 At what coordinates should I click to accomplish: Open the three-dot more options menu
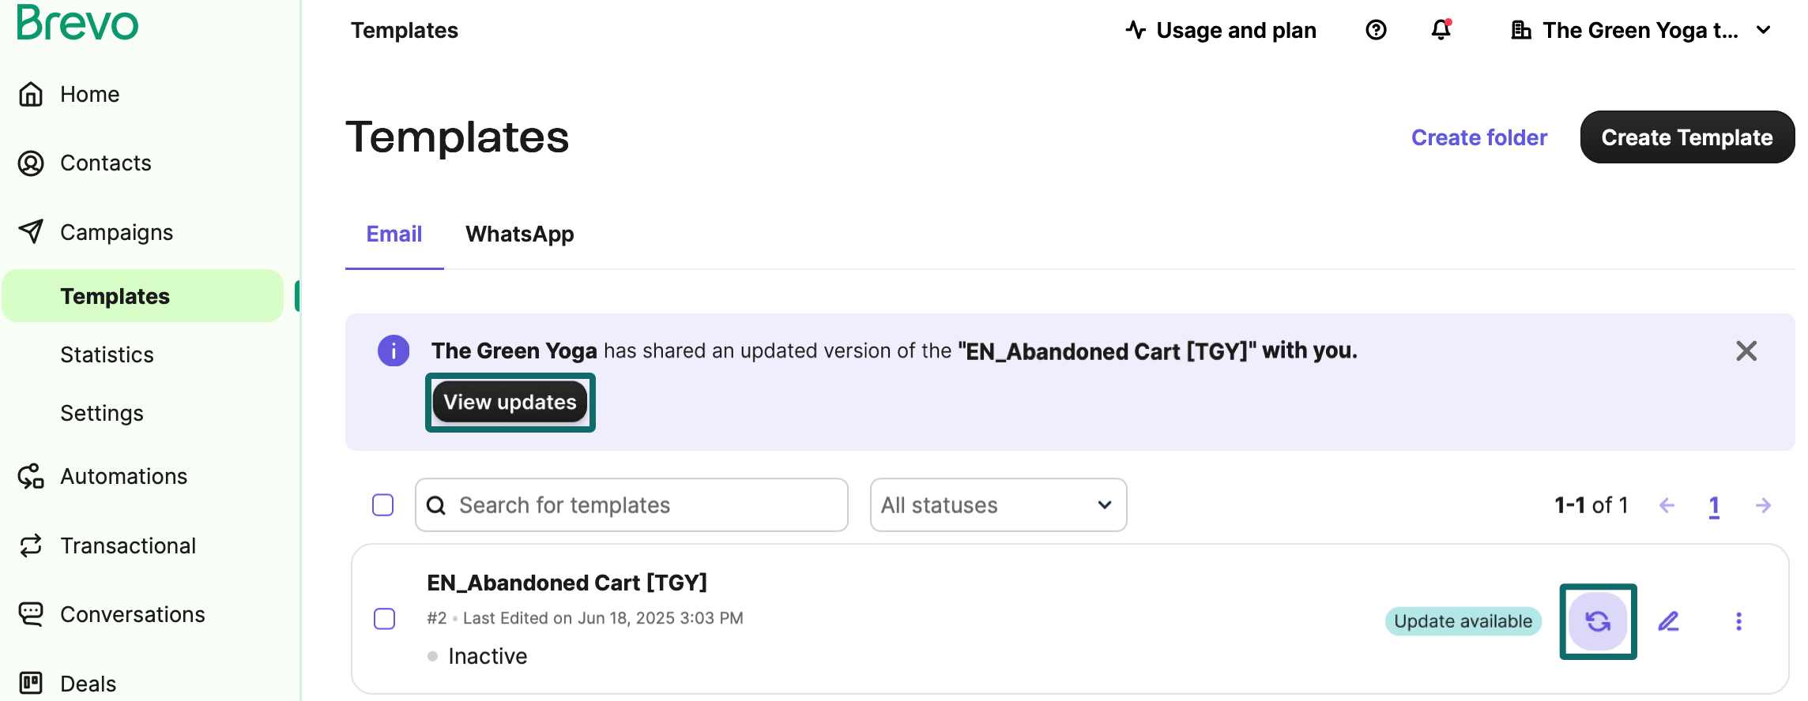pos(1738,621)
